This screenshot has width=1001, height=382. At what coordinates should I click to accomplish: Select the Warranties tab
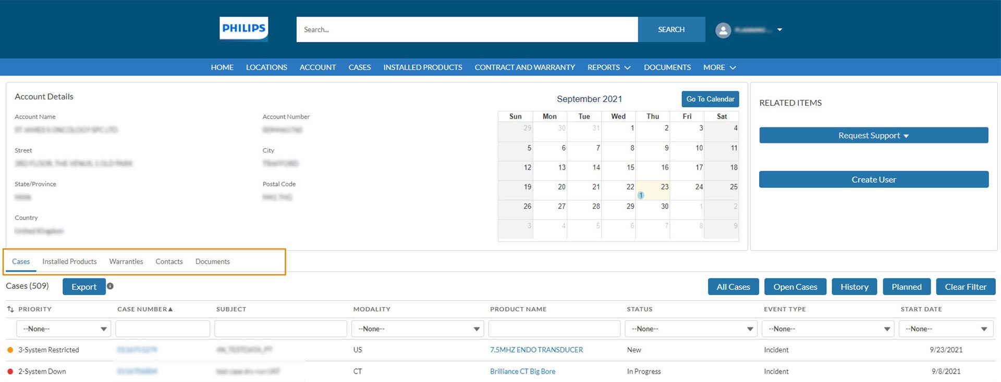126,262
